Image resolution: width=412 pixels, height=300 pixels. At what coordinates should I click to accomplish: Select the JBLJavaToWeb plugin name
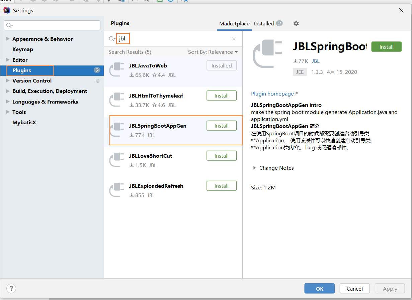click(148, 65)
